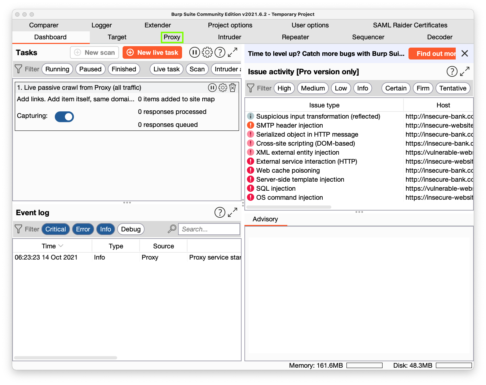Click Serialized object in HTTP message icon
The height and width of the screenshot is (385, 486).
point(251,134)
